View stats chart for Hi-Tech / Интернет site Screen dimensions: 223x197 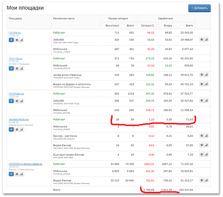click(21, 68)
